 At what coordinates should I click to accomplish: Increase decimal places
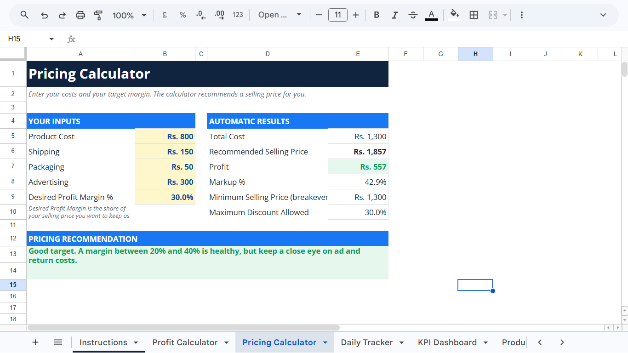point(219,15)
